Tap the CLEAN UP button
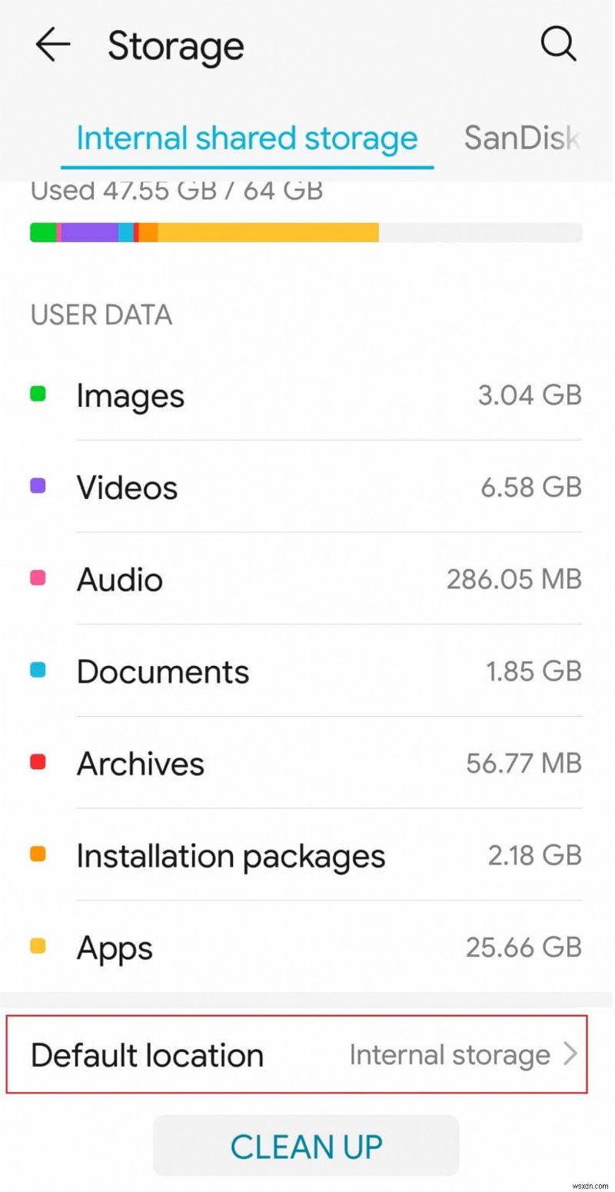The width and height of the screenshot is (615, 1192). [x=306, y=1144]
